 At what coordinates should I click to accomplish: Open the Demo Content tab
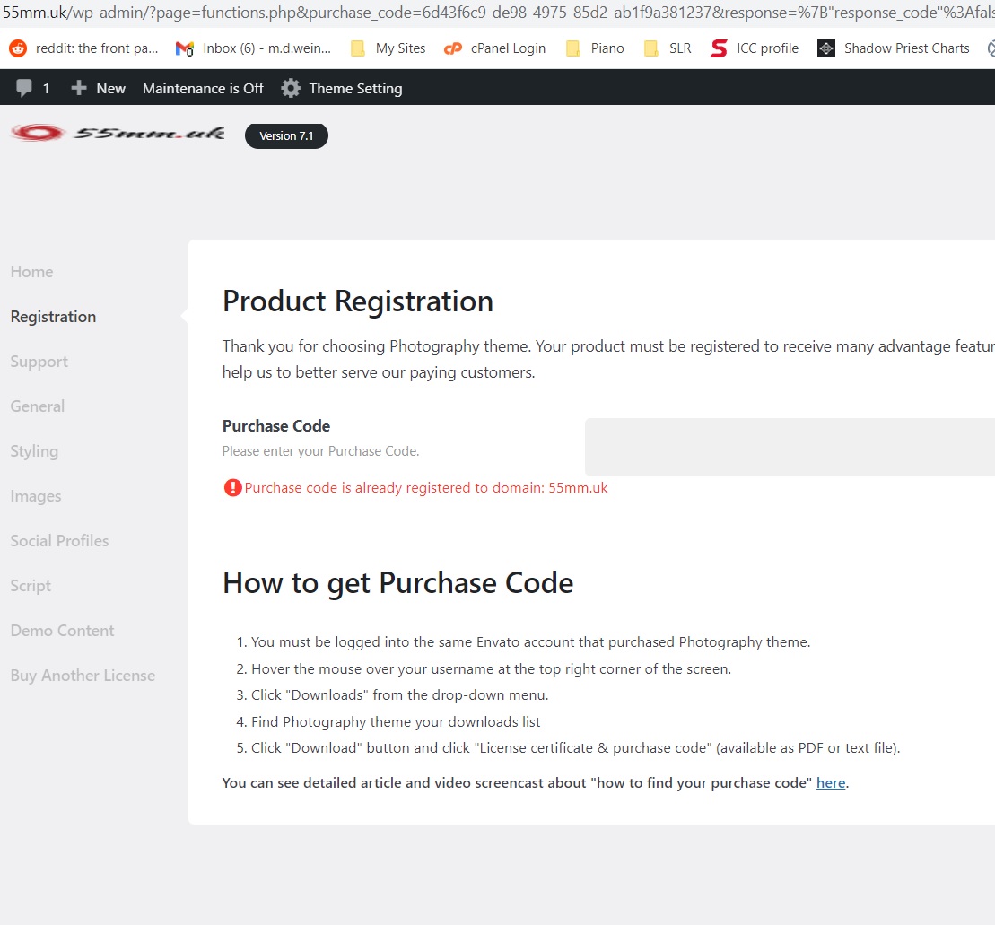coord(62,631)
